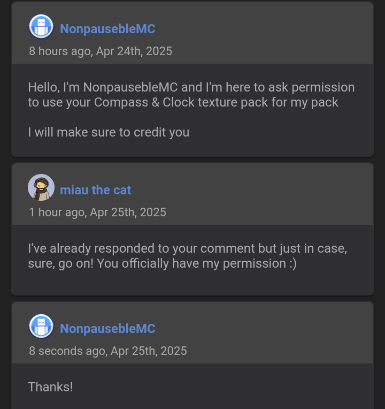Click 'Apr 25th, 2025' date on miau's comment

pyautogui.click(x=128, y=212)
